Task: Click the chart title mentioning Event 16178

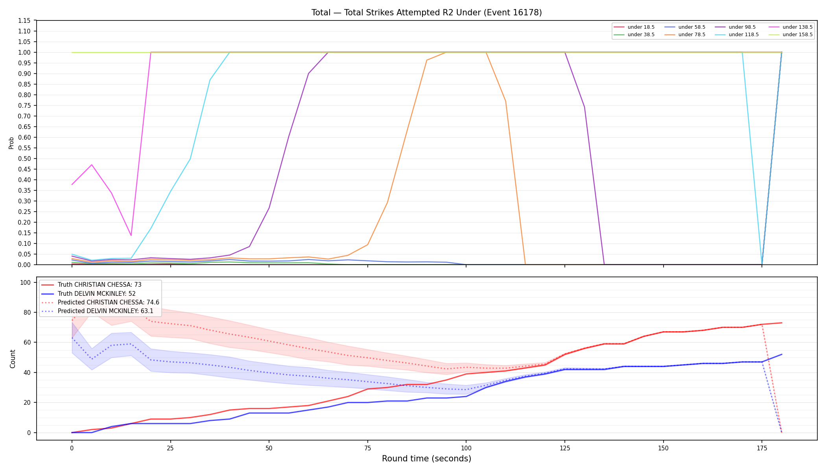Action: tap(426, 13)
